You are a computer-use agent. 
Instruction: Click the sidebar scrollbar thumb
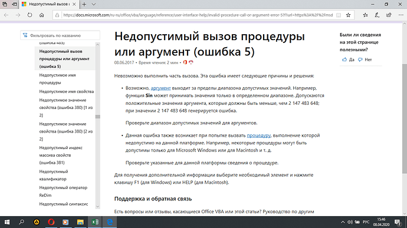97,117
